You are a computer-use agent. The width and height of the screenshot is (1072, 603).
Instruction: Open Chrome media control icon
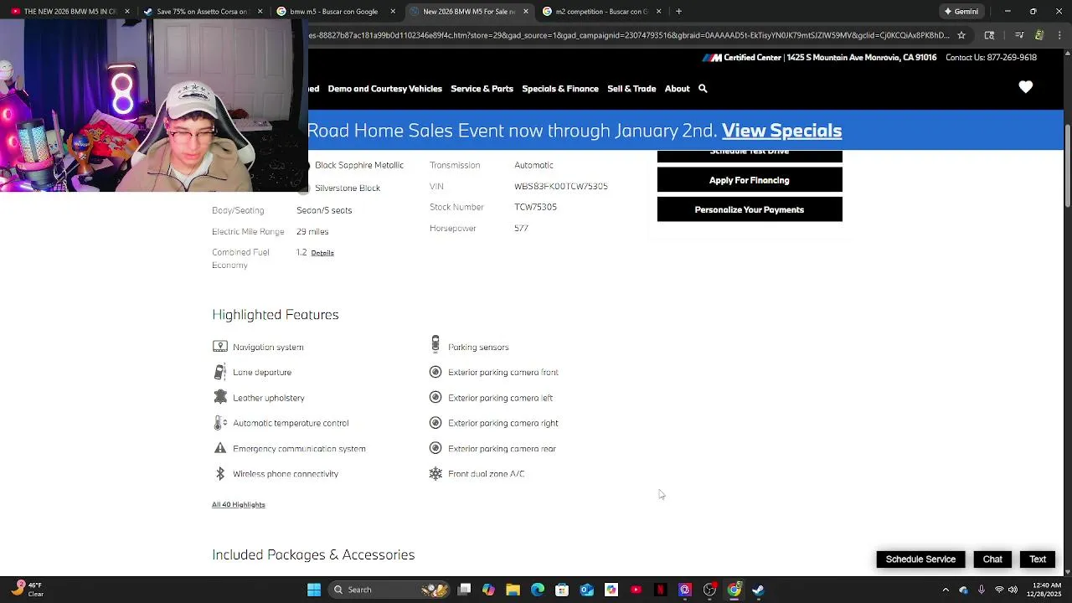coord(1019,35)
